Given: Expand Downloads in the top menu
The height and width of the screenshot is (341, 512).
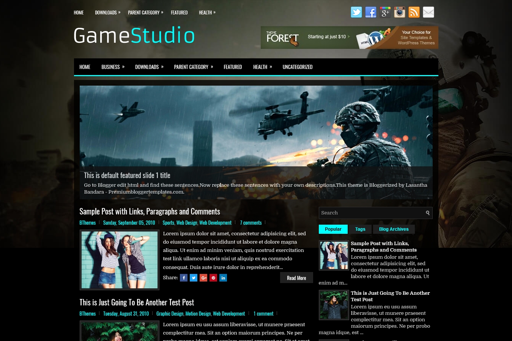Looking at the screenshot, I should coord(107,13).
